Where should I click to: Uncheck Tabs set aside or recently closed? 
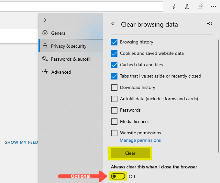pyautogui.click(x=114, y=76)
